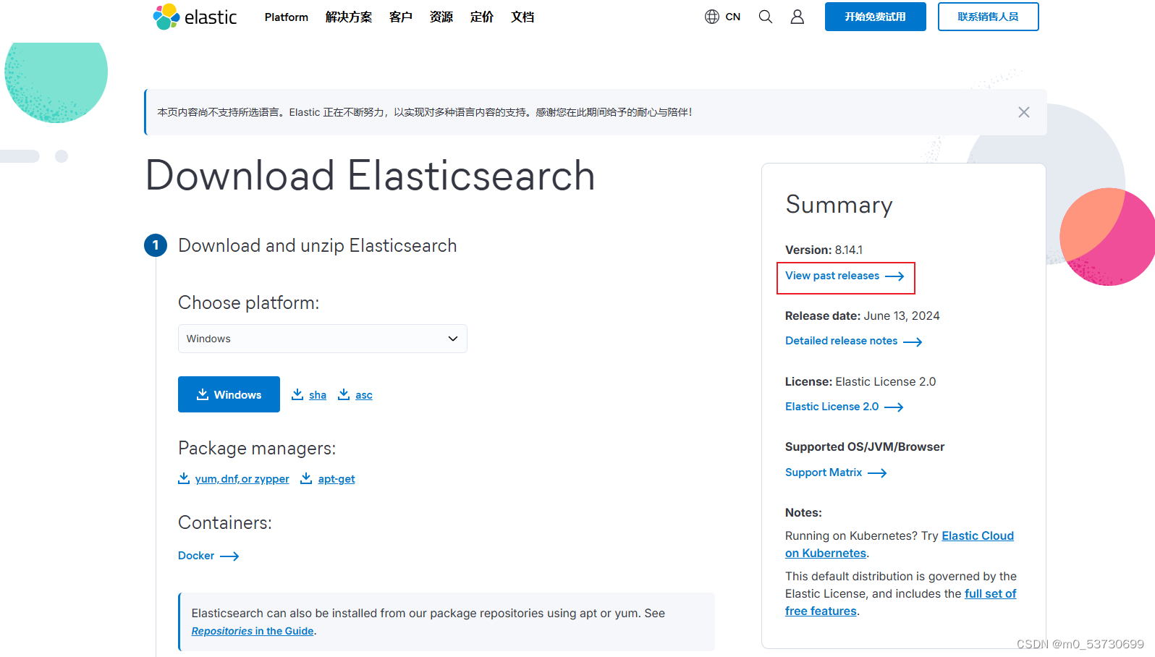Click the 开始免费试用 button
1155x657 pixels.
(x=876, y=17)
